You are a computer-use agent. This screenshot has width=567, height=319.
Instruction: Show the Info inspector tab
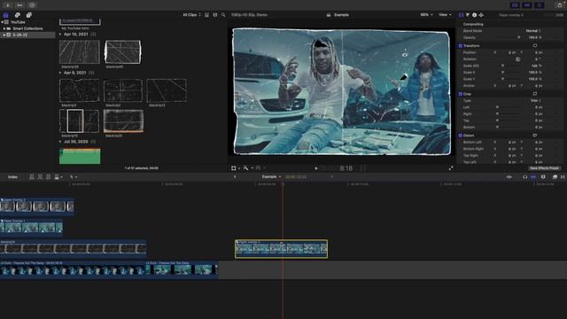[x=475, y=15]
